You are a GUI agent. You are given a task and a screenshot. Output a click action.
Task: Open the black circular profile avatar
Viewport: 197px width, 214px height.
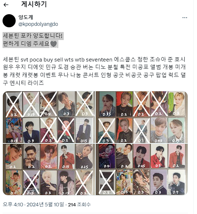pos(9,21)
